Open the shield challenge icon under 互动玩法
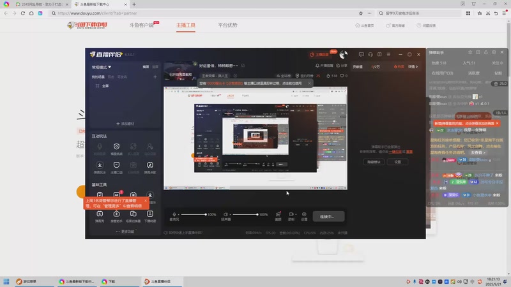The image size is (511, 287). coord(116,147)
